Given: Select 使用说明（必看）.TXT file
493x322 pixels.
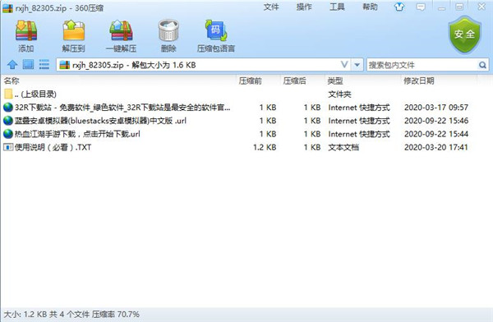Looking at the screenshot, I should pyautogui.click(x=53, y=147).
